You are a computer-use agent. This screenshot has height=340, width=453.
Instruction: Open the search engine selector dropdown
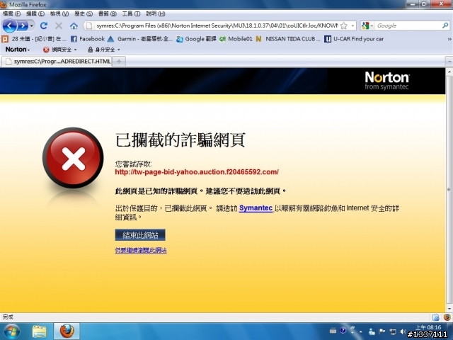(x=367, y=25)
